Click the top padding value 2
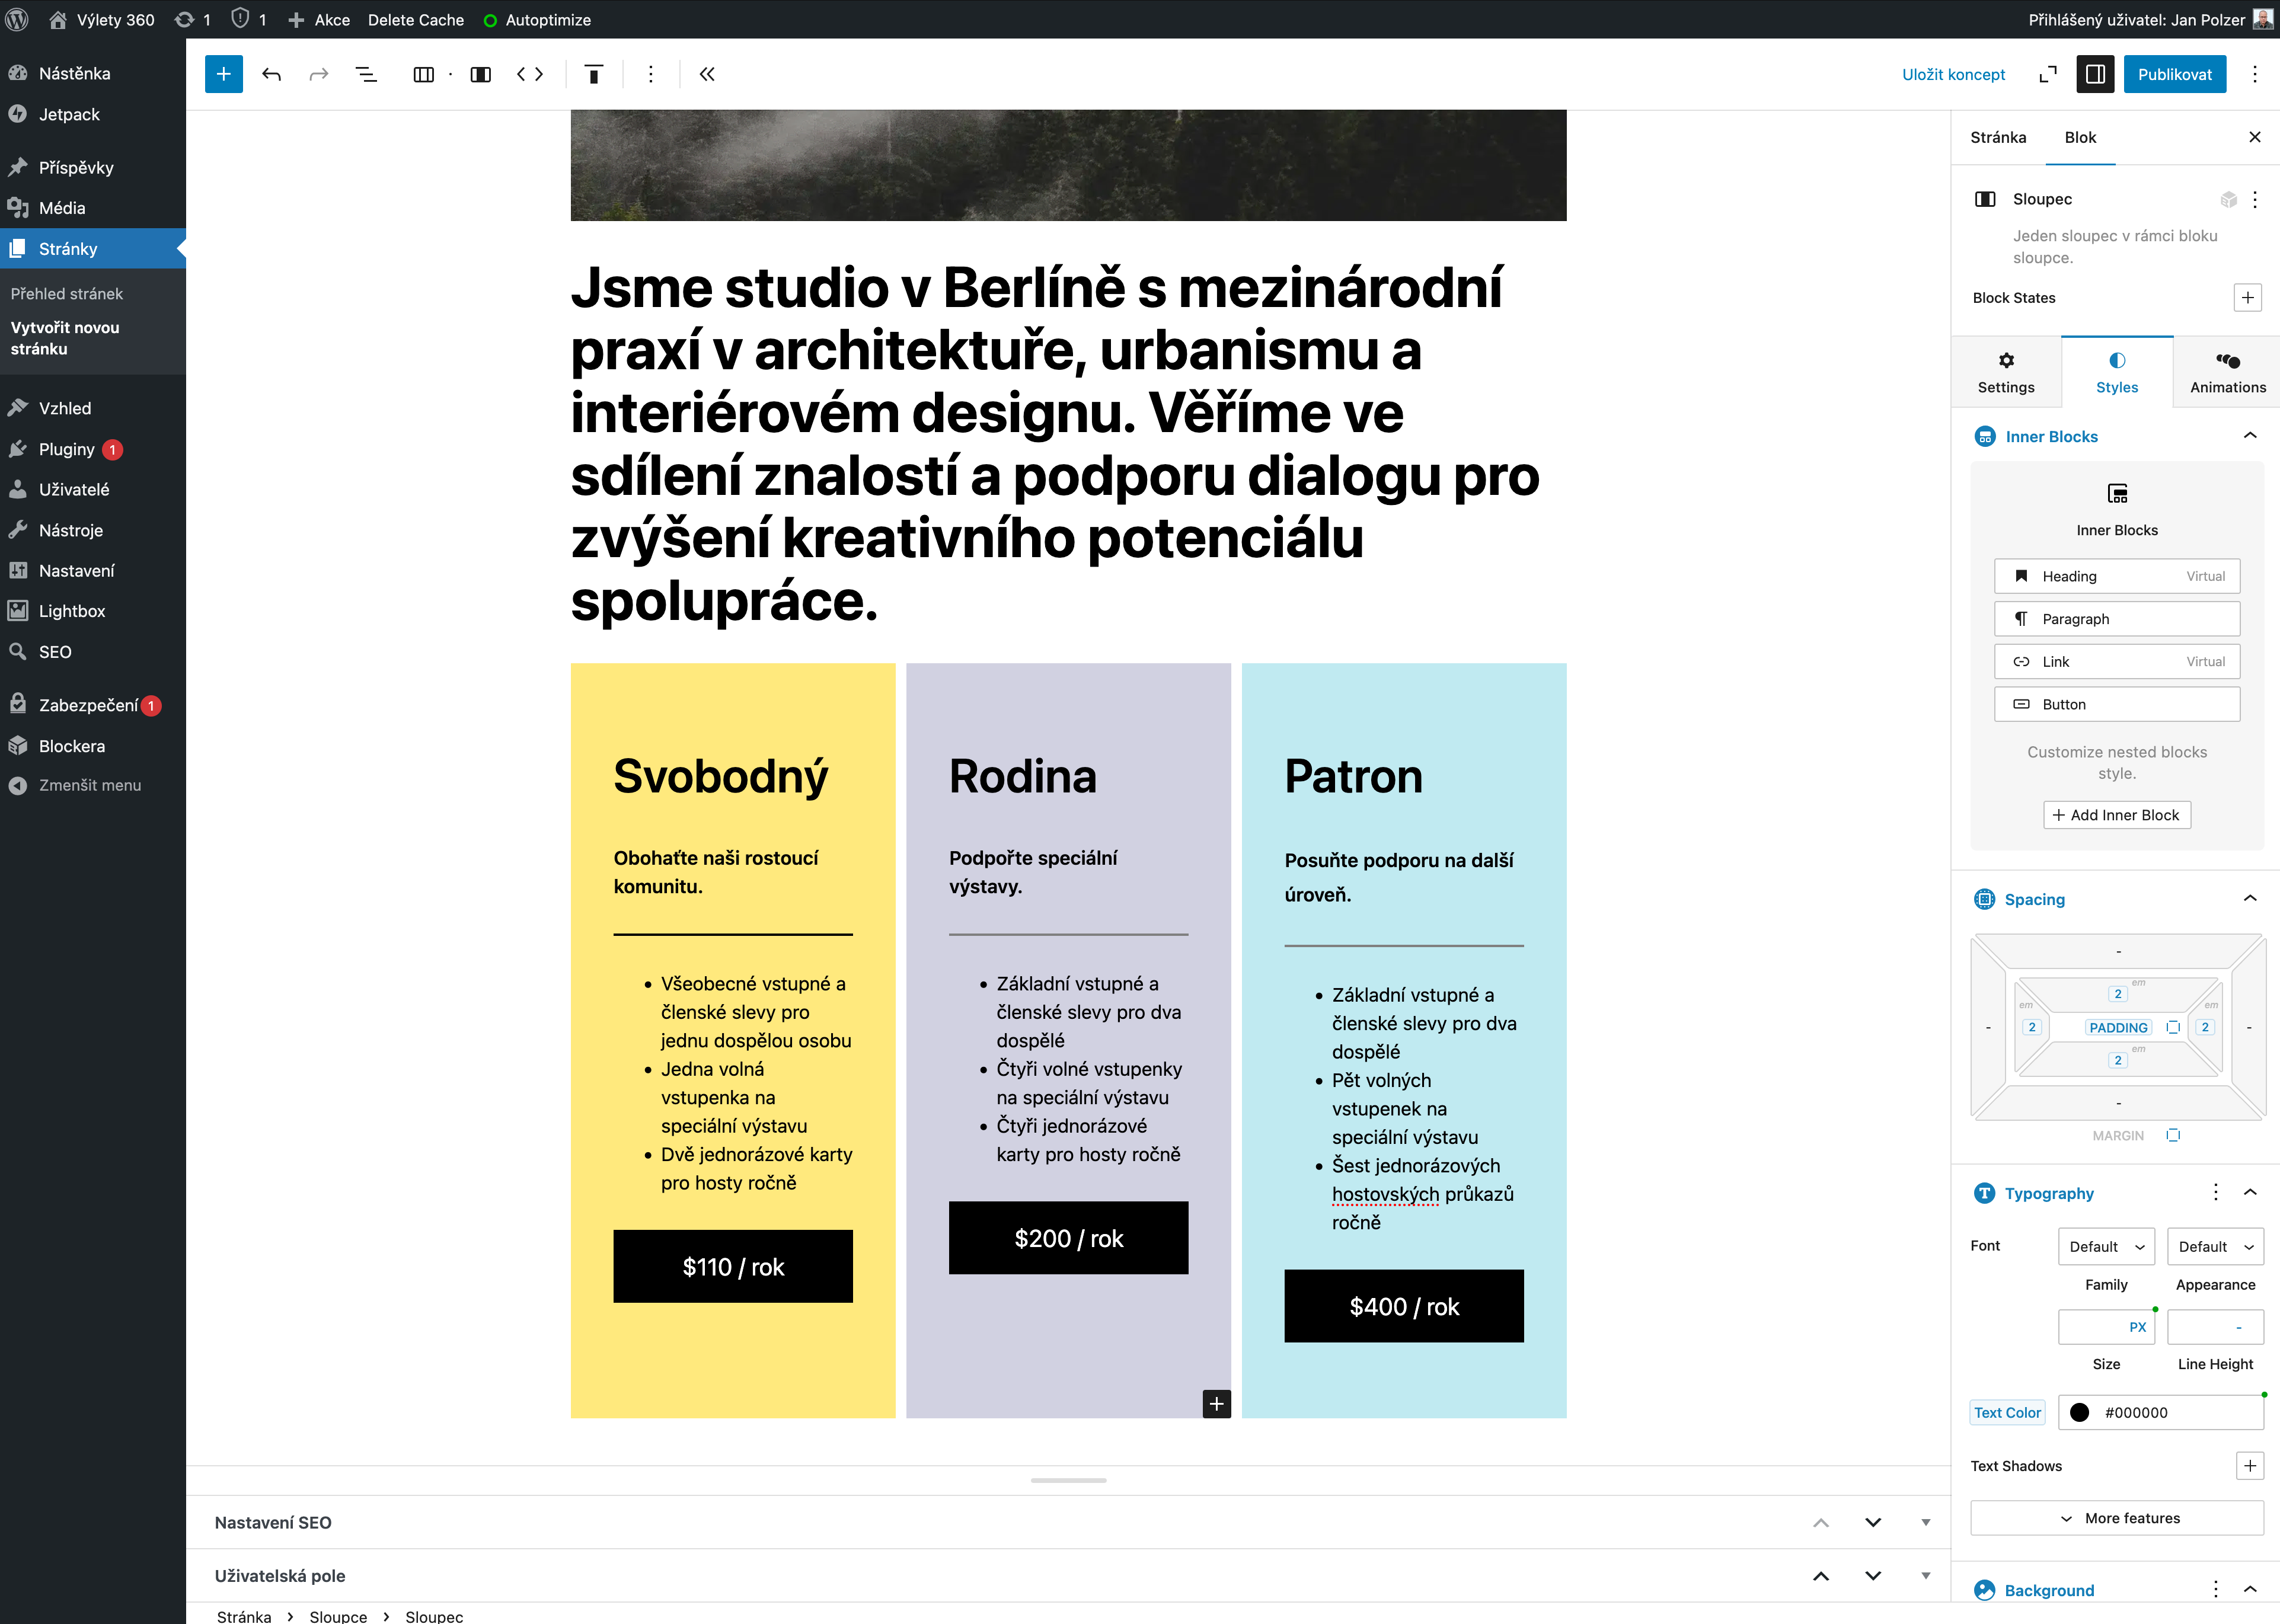 2117,993
